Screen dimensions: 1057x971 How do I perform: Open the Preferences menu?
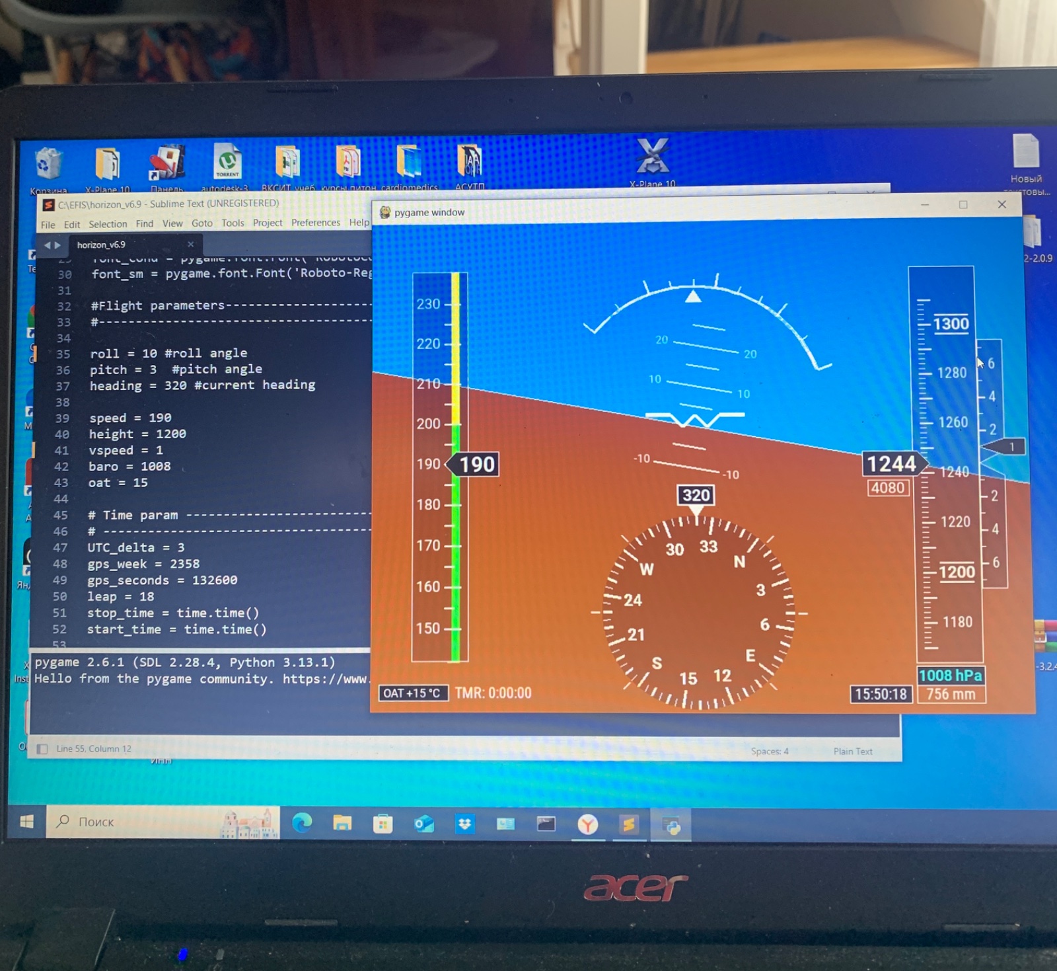coord(315,223)
